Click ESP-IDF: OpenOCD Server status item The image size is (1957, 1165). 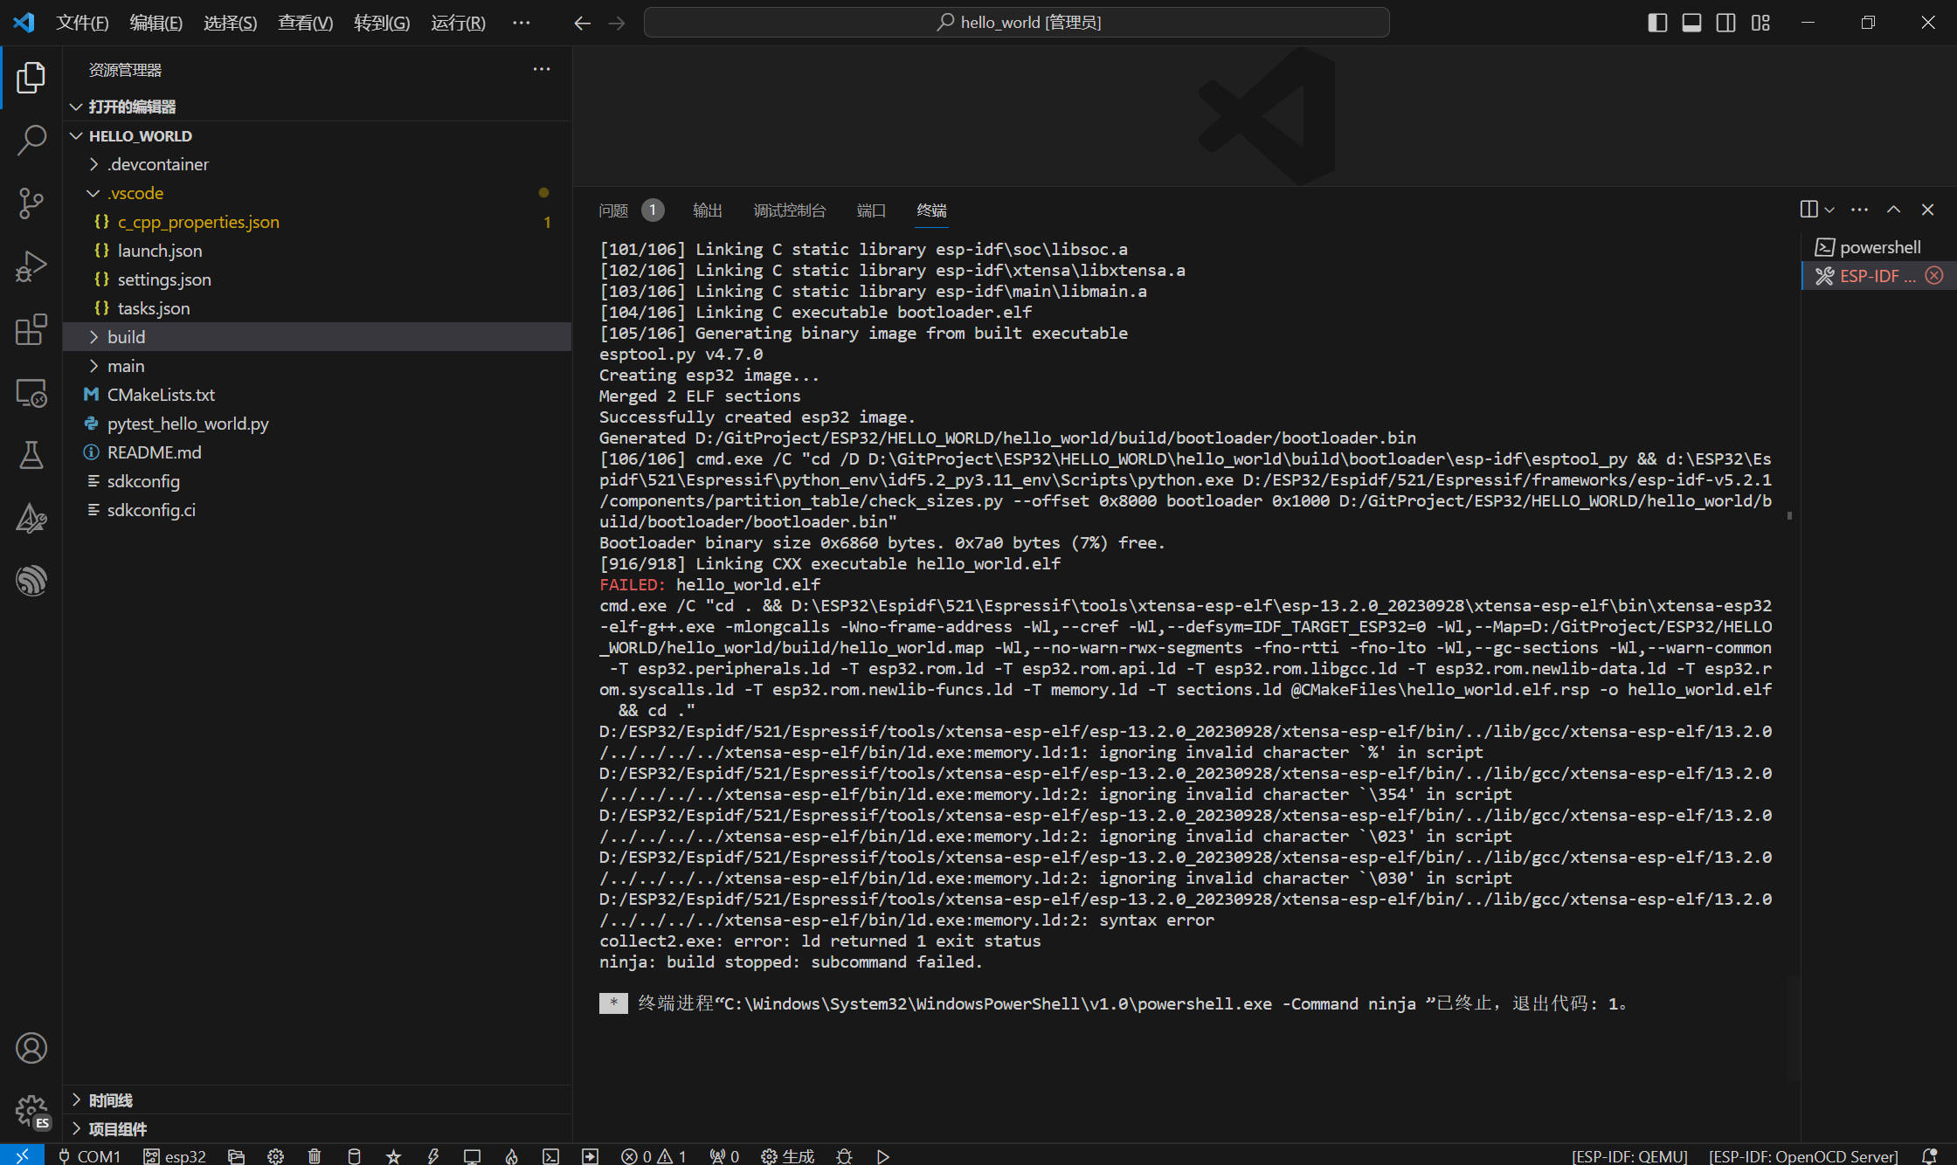point(1803,1155)
